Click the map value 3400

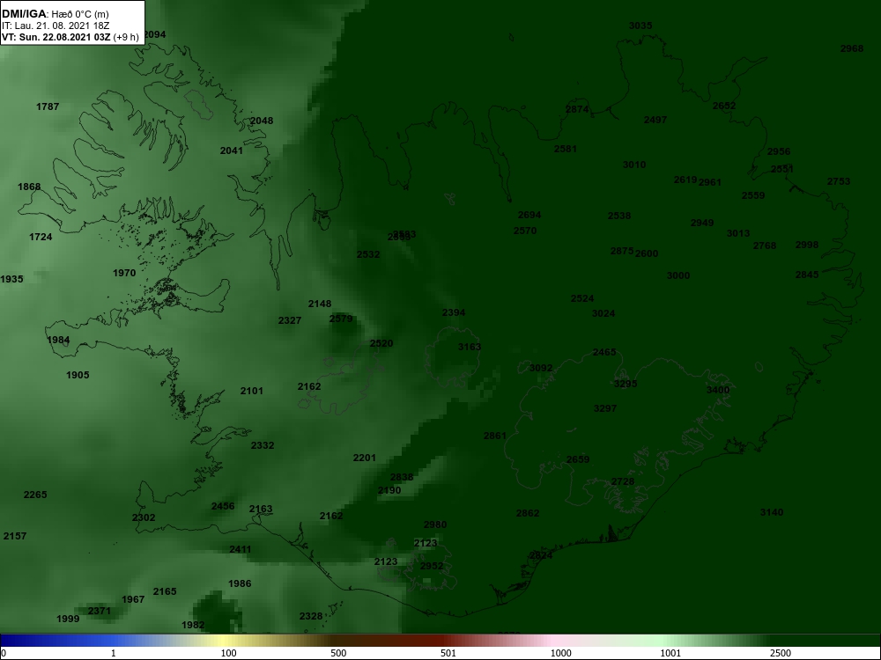[x=718, y=390]
